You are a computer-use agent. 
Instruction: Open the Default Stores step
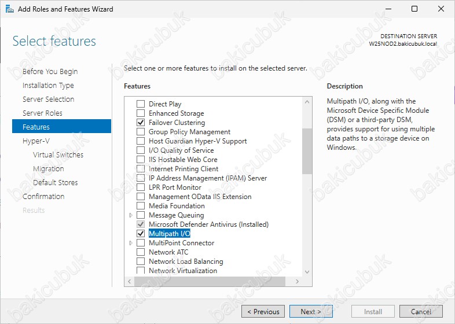pyautogui.click(x=56, y=182)
